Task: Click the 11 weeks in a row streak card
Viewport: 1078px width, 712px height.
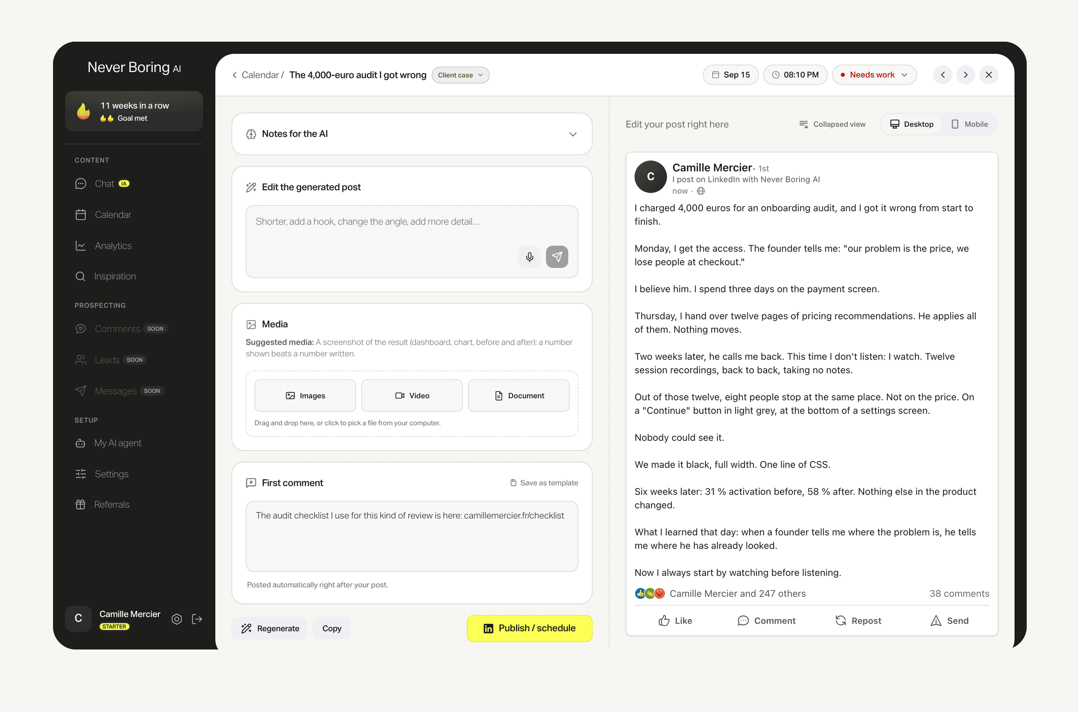Action: click(134, 111)
